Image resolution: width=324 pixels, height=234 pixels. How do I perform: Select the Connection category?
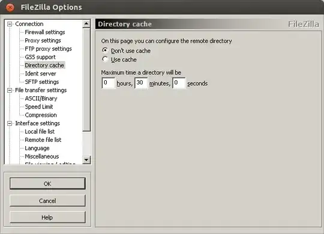[x=29, y=24]
